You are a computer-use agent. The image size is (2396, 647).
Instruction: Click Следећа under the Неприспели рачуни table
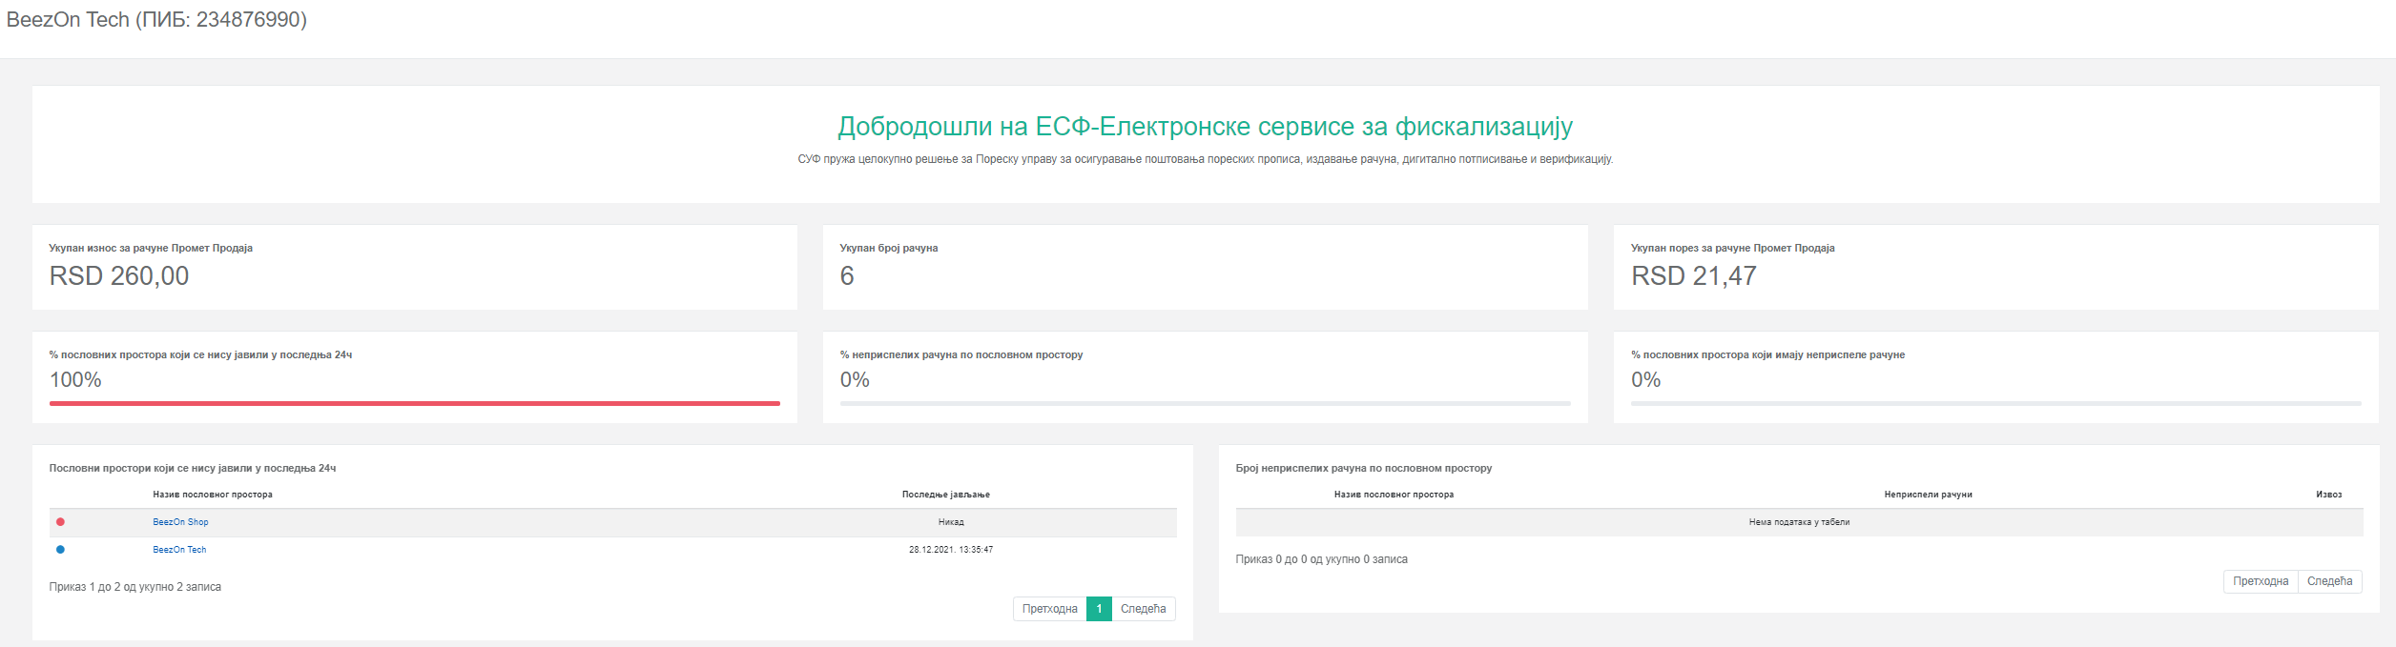(x=2329, y=581)
